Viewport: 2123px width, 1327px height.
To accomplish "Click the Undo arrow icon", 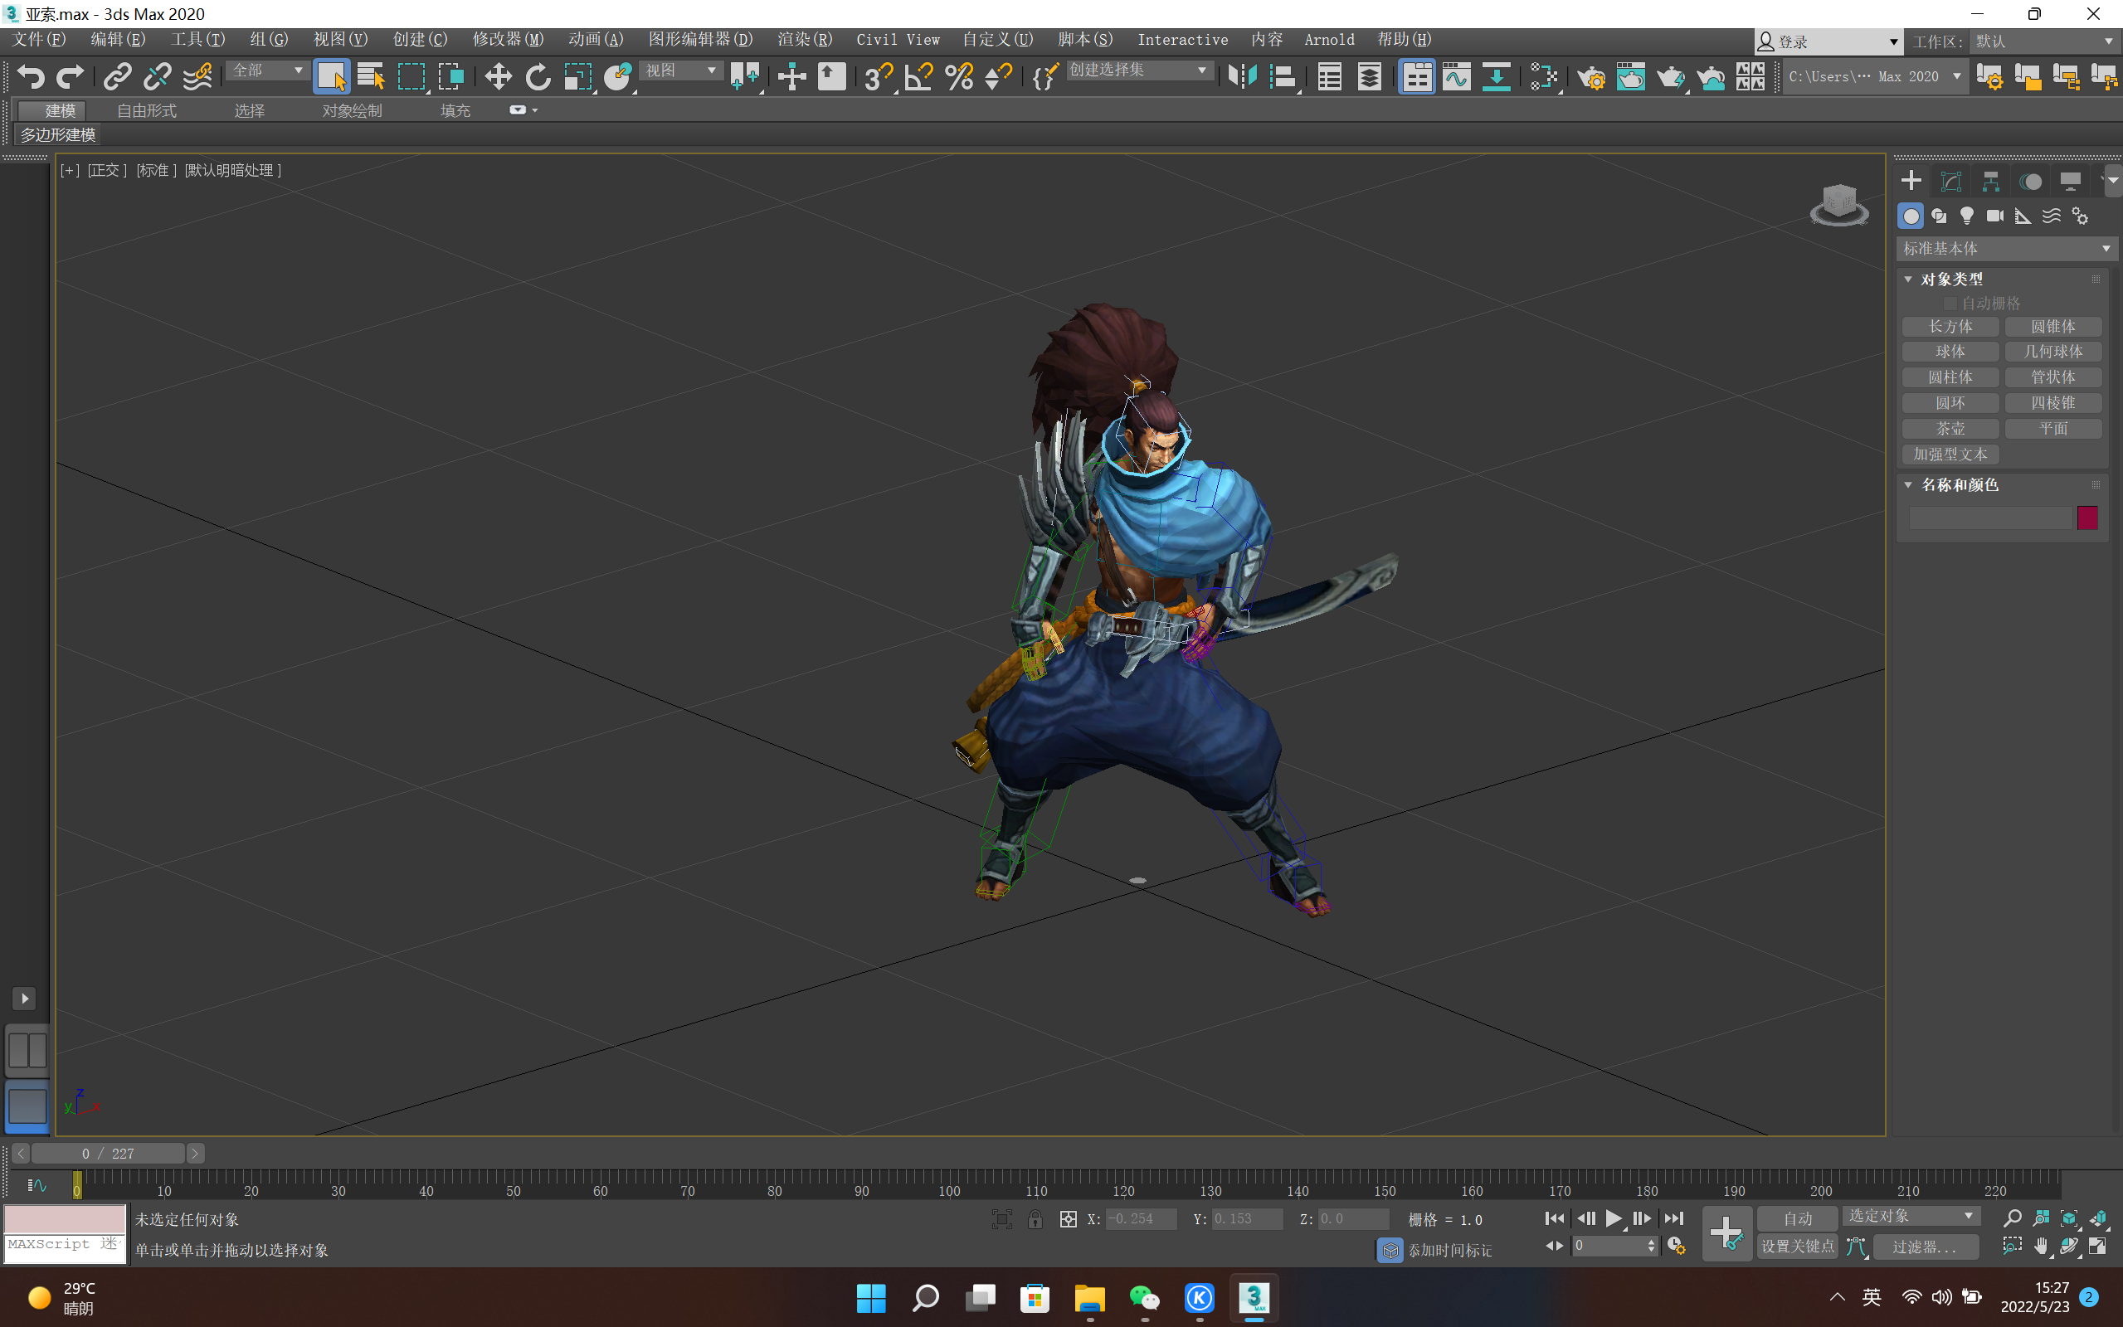I will click(x=32, y=77).
